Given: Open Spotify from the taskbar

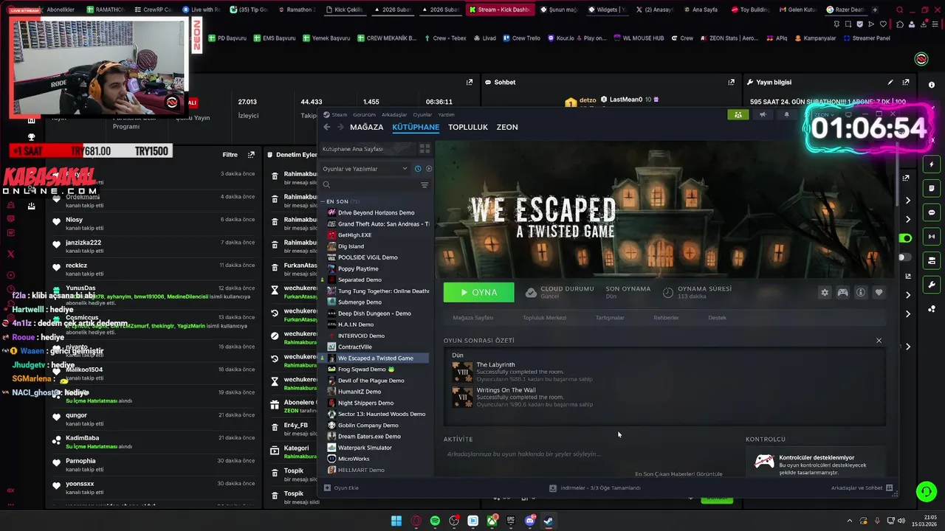Looking at the screenshot, I should 435,521.
